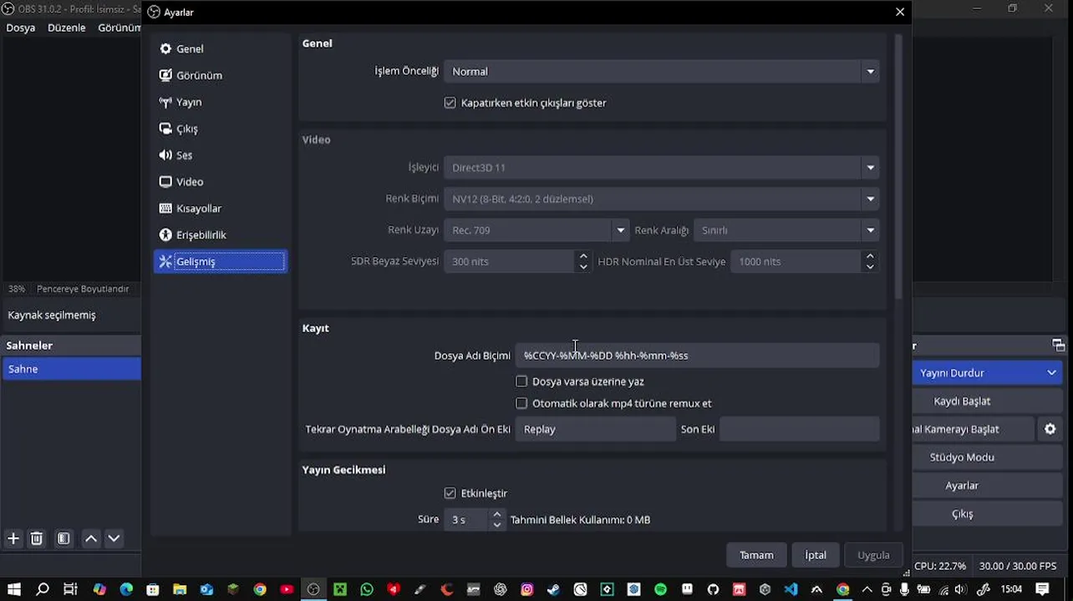Open the Minecraft creeper taskbar icon
Viewport: 1073px width, 601px height.
tap(340, 589)
